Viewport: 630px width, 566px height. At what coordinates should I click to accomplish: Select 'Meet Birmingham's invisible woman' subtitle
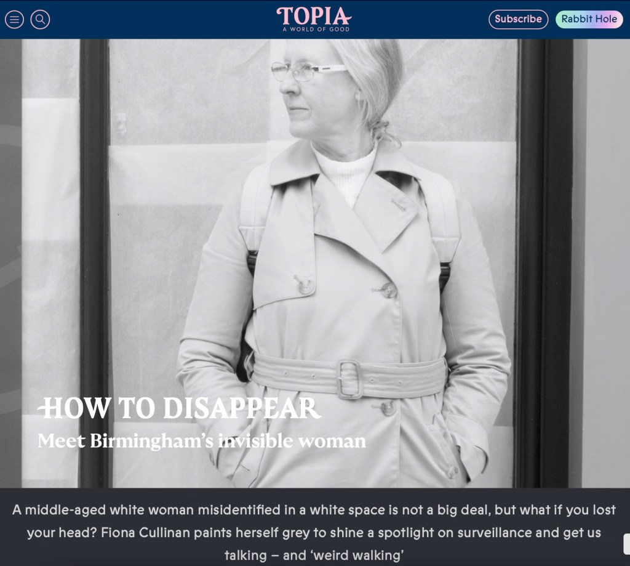click(x=201, y=441)
